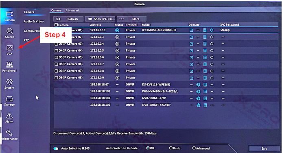Sort by the Protocol column header
Viewport: 282px width, 153px height.
tap(131, 25)
